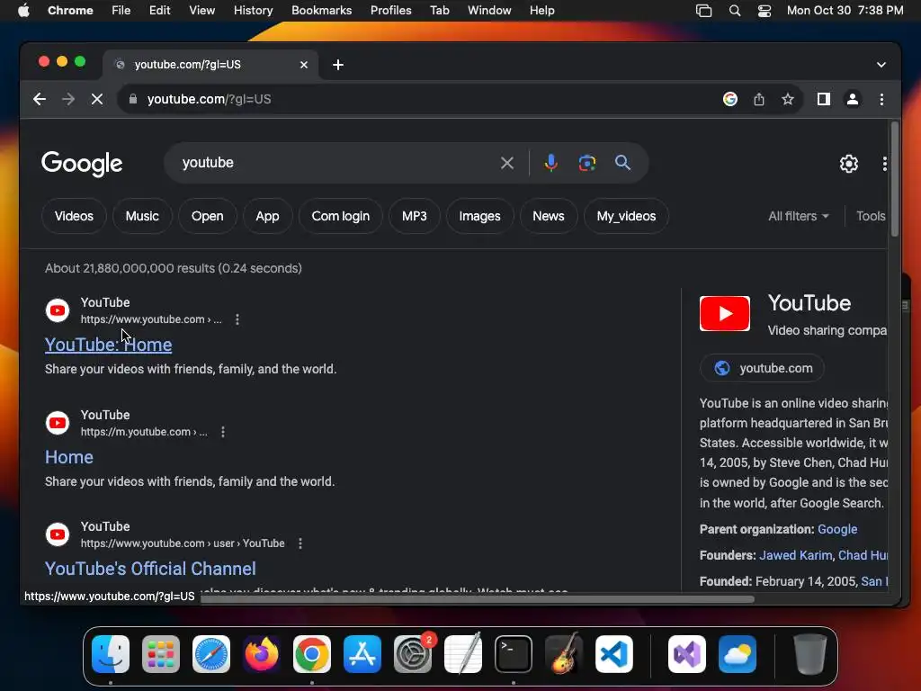Search by image with Google Lens

point(586,163)
